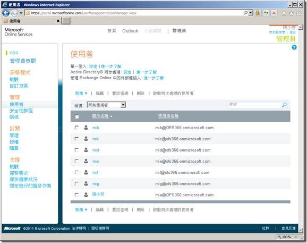Click top 啟動同步處理的使用者 action
Image resolution: width=307 pixels, height=243 pixels.
(173, 93)
